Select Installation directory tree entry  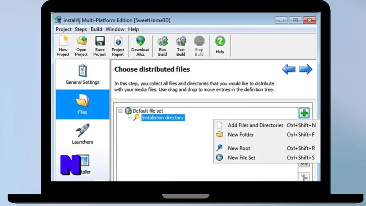click(163, 118)
